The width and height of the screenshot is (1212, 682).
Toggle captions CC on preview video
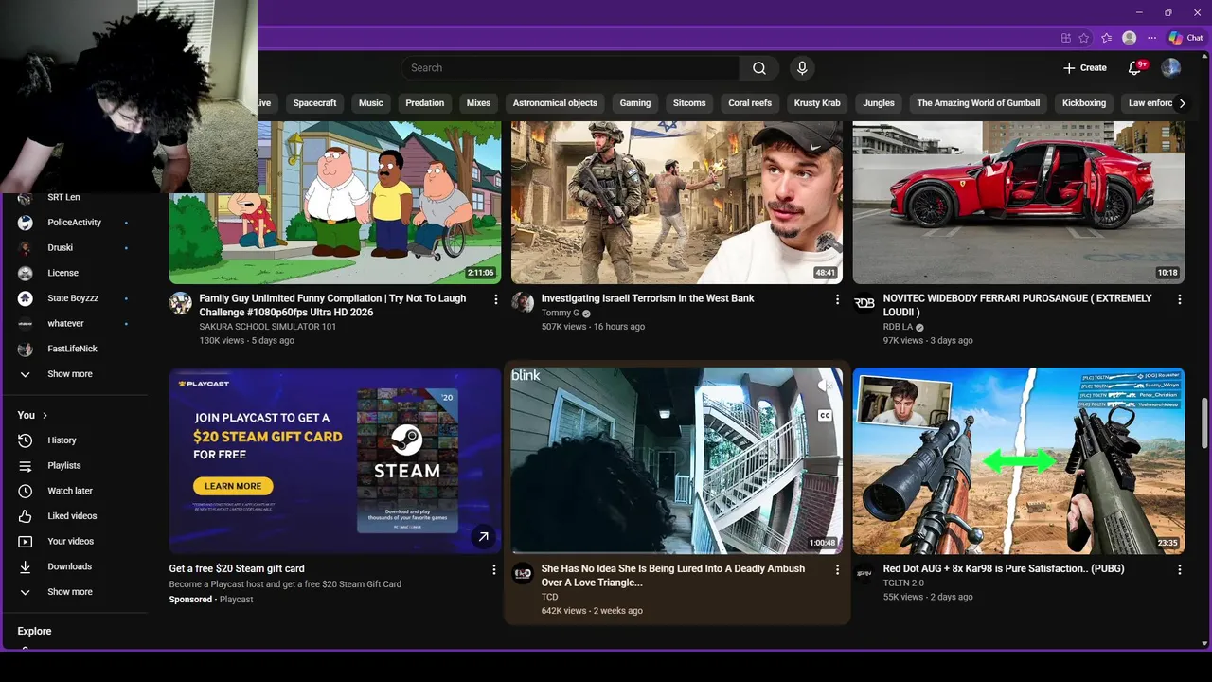824,415
